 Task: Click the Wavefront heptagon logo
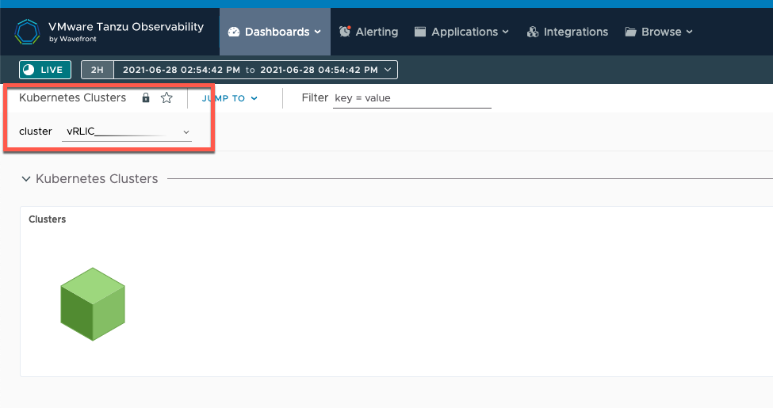(27, 32)
